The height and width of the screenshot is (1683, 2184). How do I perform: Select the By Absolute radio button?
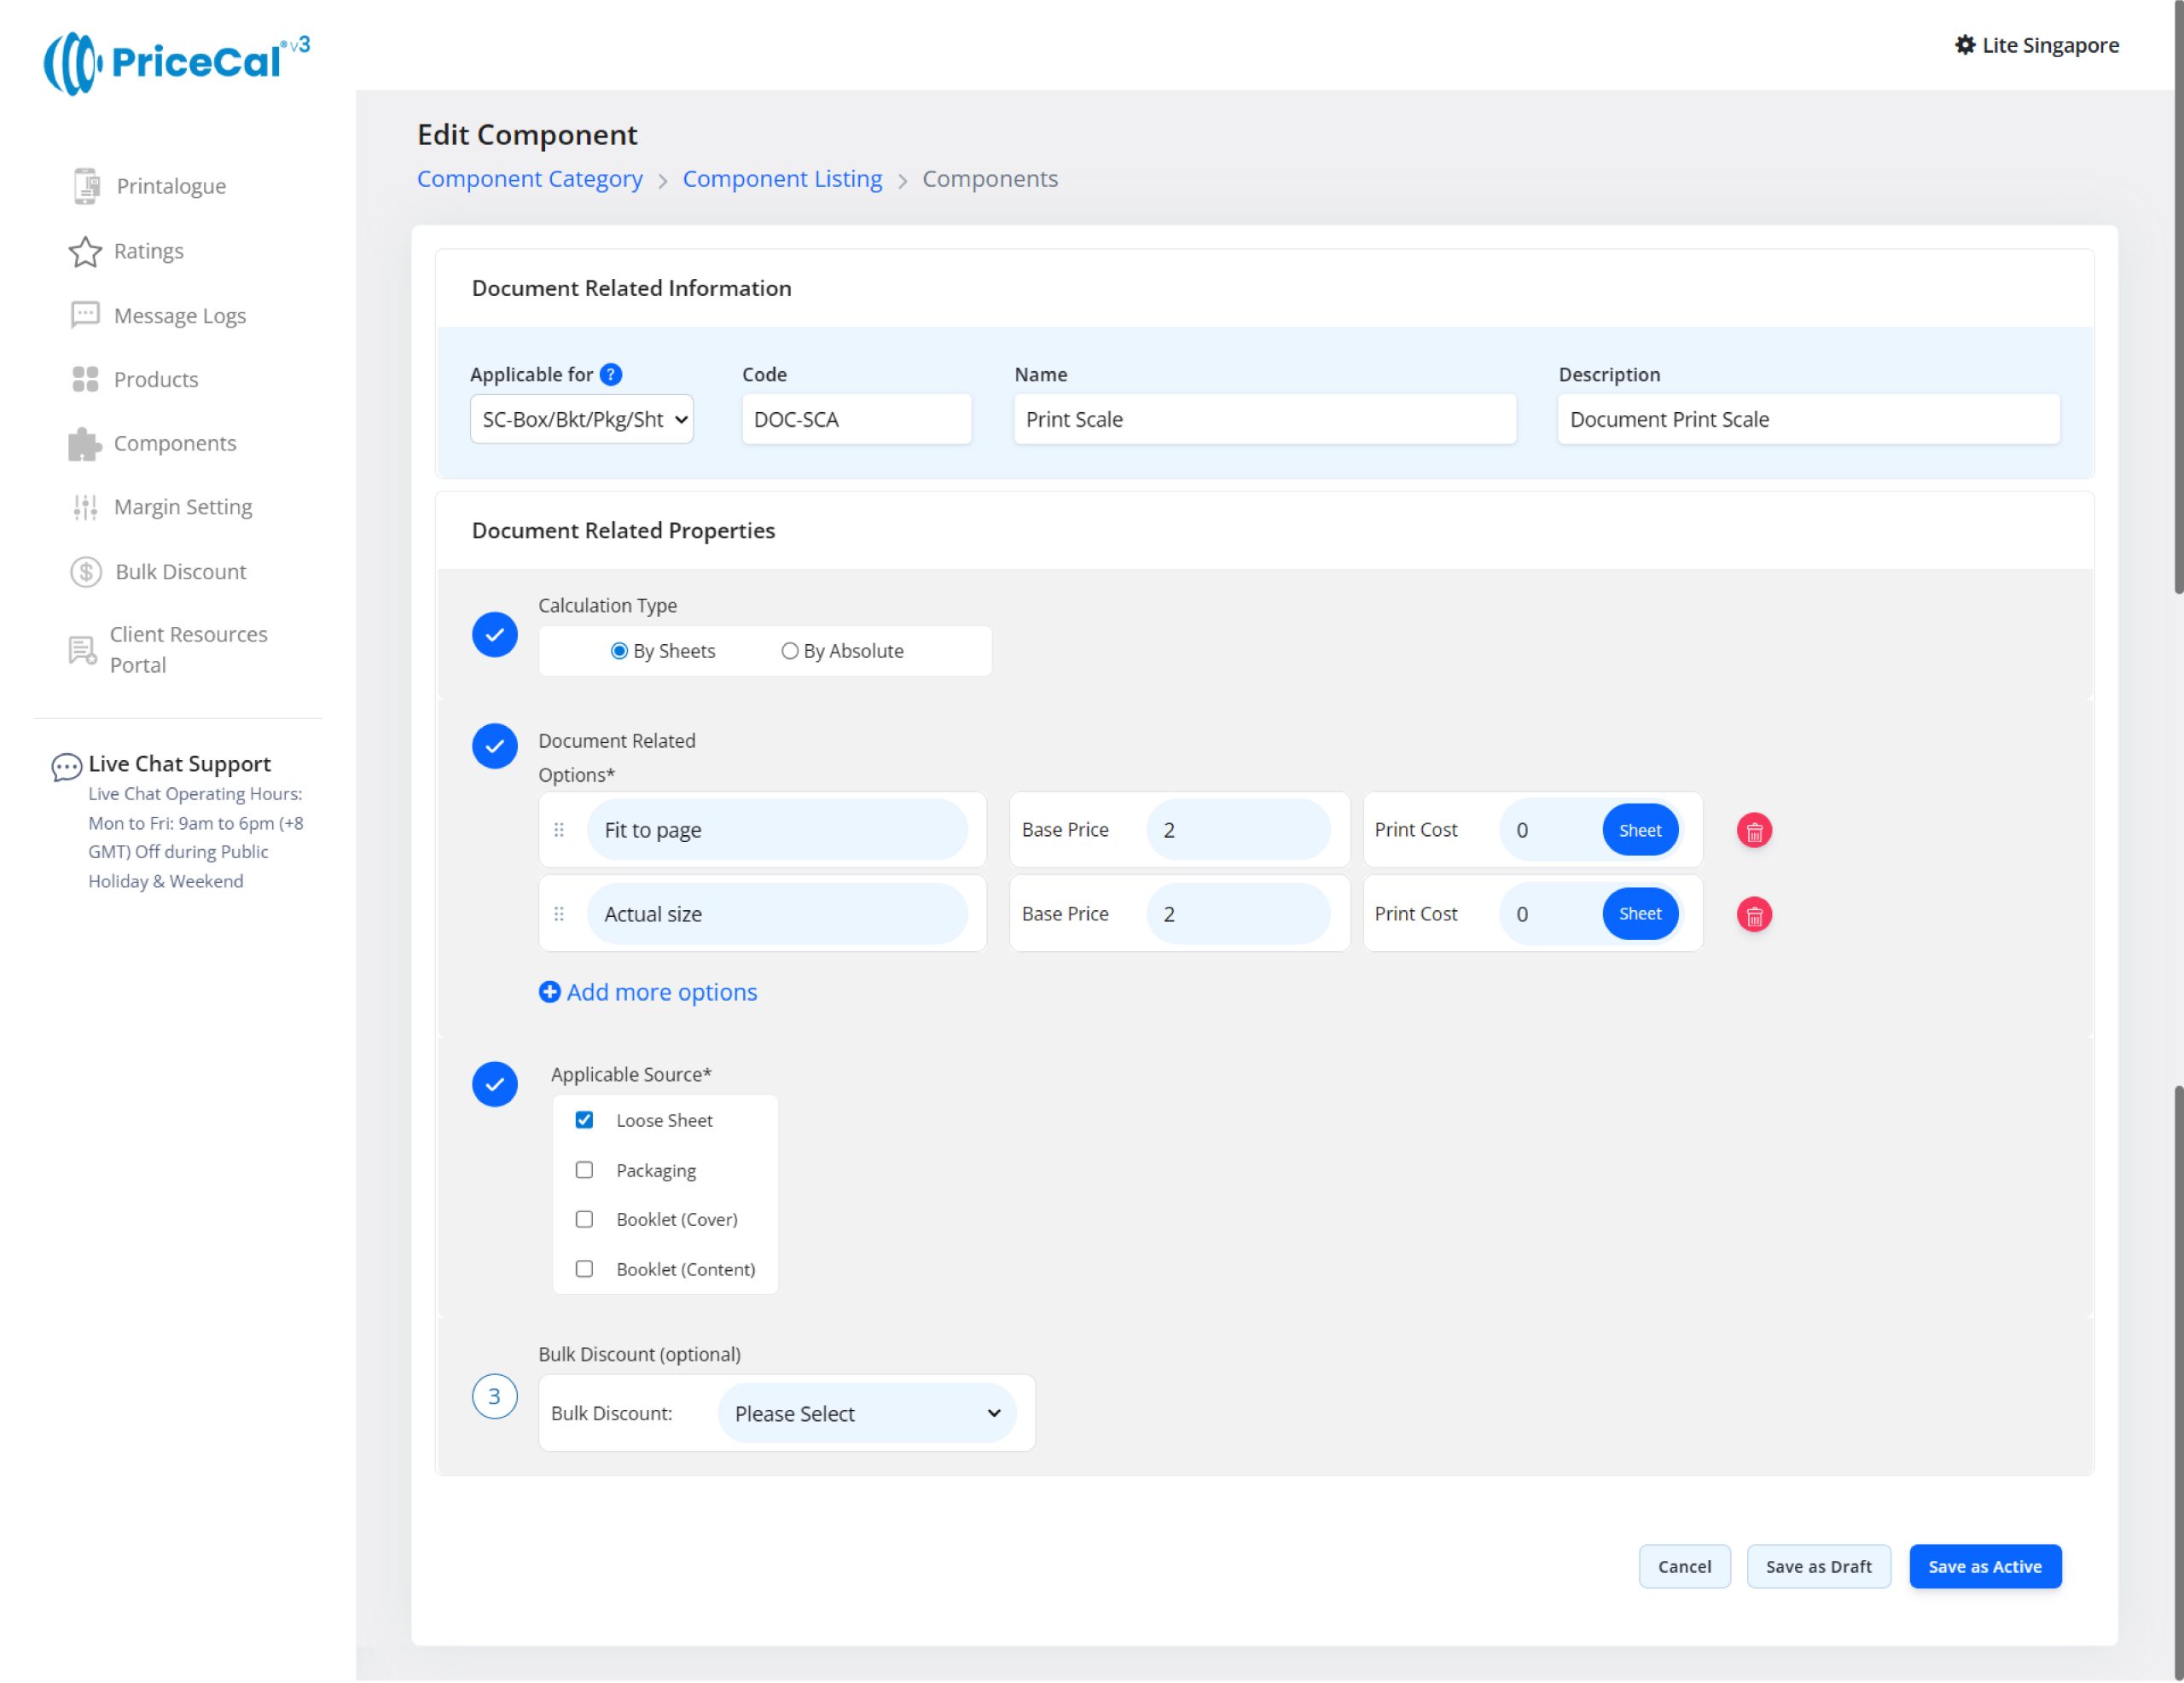click(790, 652)
